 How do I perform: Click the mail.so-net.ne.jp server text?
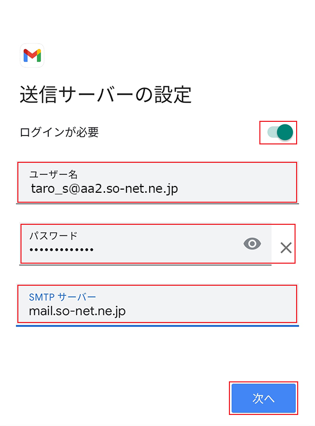click(x=77, y=311)
